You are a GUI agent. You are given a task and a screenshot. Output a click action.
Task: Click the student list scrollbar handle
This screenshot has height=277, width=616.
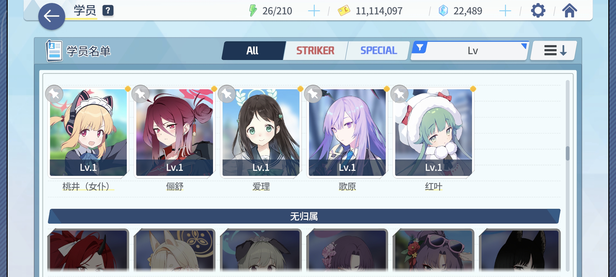pos(567,153)
